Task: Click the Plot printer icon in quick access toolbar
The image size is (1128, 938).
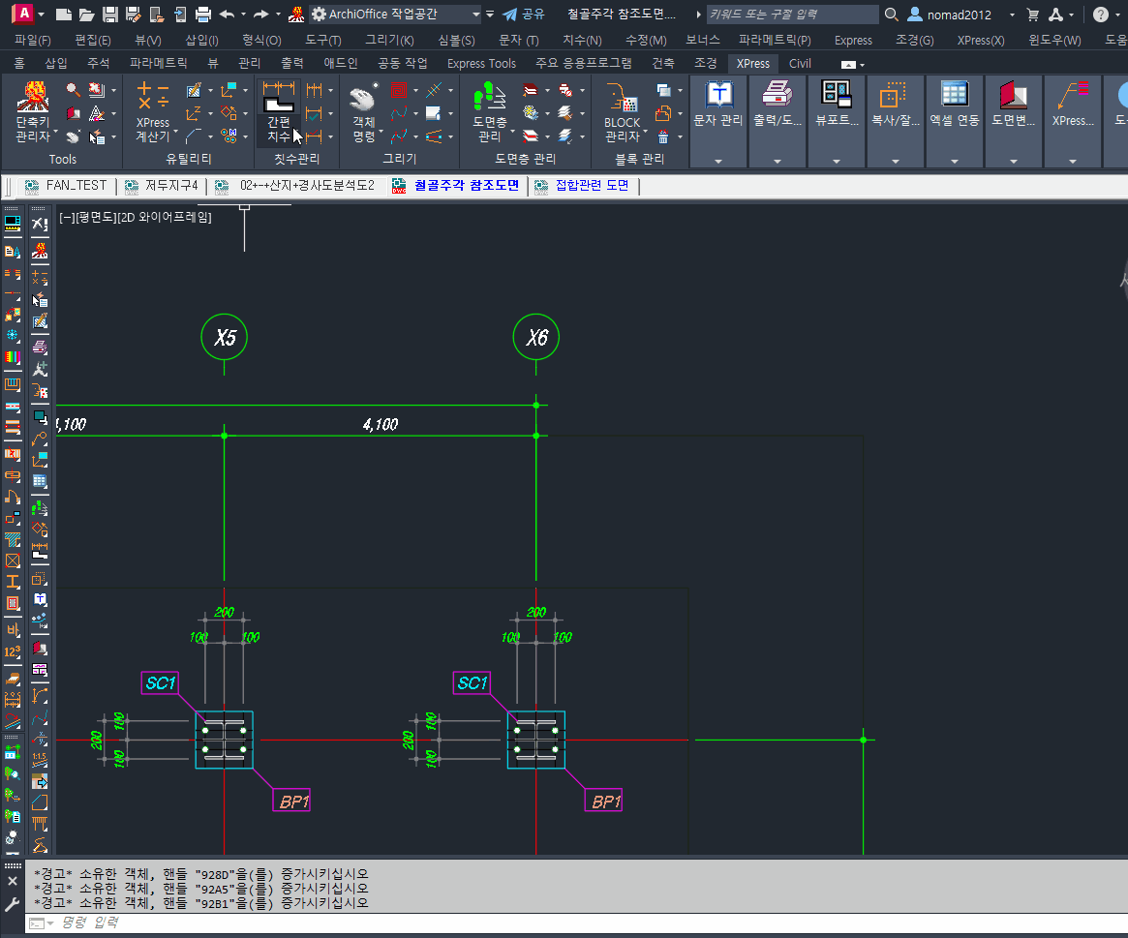Action: [x=203, y=15]
